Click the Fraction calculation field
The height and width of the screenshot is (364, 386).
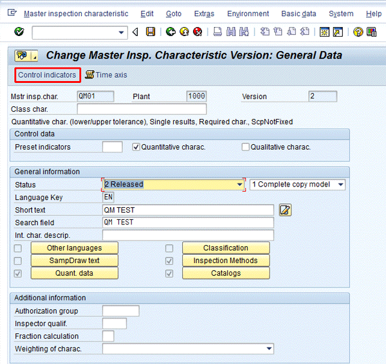[108, 336]
